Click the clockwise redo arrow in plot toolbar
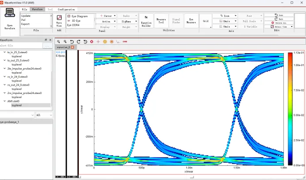306x180 pixels. click(x=78, y=42)
